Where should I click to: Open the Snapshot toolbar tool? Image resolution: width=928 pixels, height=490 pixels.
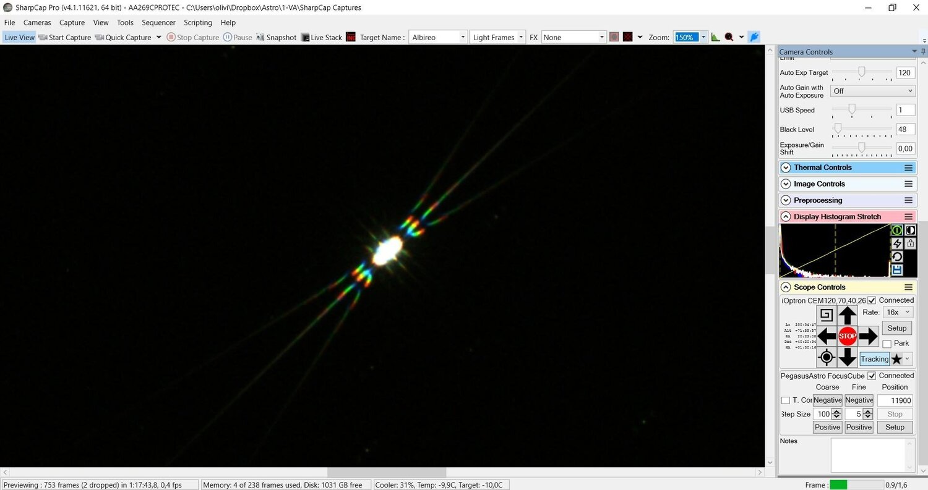point(276,37)
